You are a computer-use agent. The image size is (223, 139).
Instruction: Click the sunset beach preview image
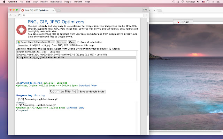pos(186,77)
